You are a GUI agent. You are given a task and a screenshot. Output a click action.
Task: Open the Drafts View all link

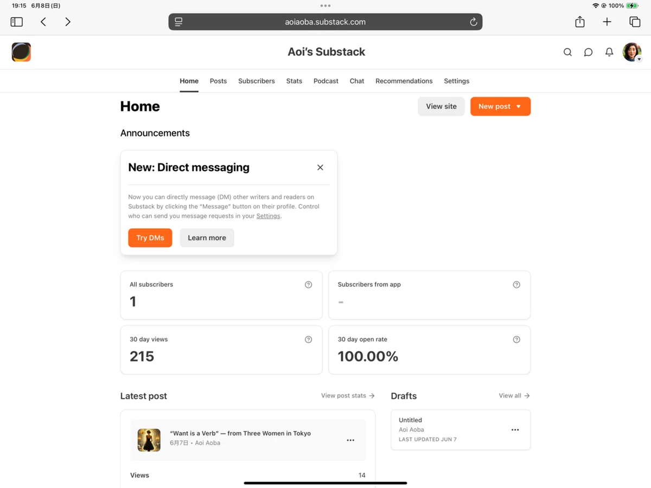pyautogui.click(x=514, y=396)
